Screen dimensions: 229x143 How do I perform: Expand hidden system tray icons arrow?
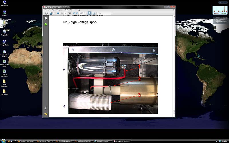[216, 141]
